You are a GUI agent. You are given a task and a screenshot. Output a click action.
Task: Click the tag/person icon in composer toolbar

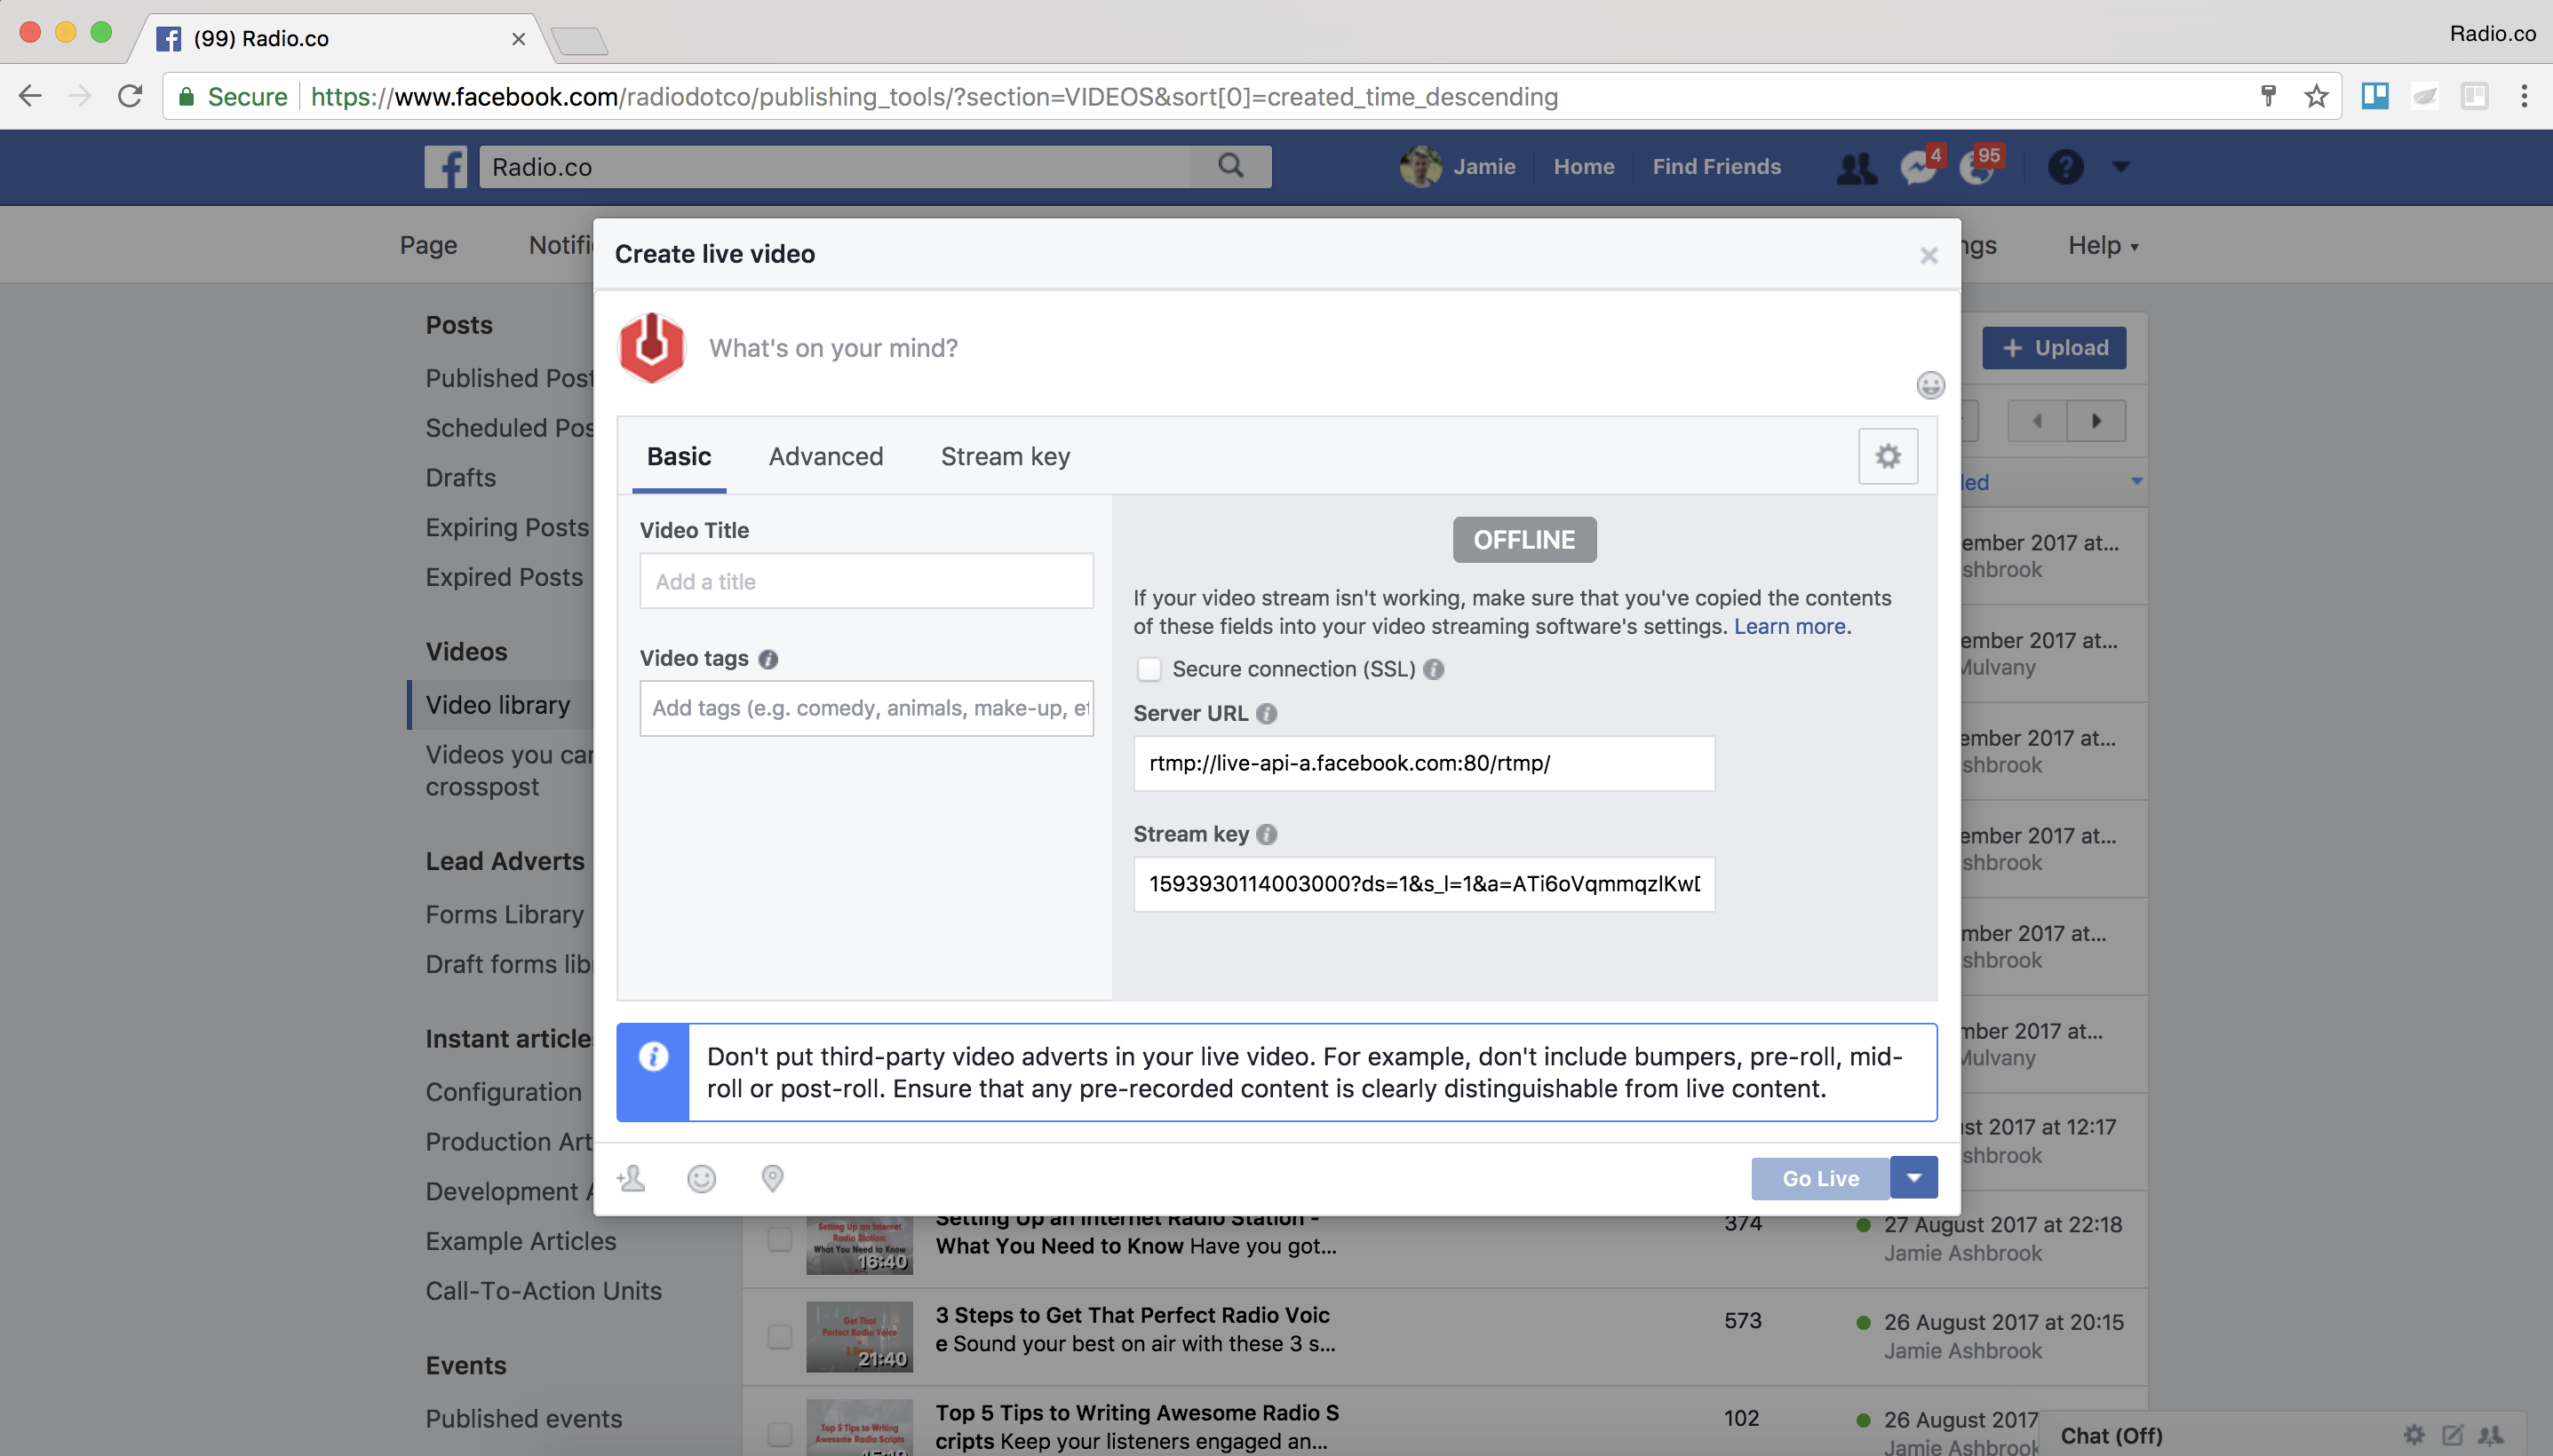click(x=632, y=1177)
